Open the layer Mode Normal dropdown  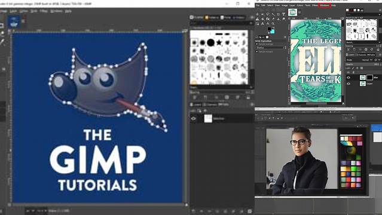(x=366, y=60)
